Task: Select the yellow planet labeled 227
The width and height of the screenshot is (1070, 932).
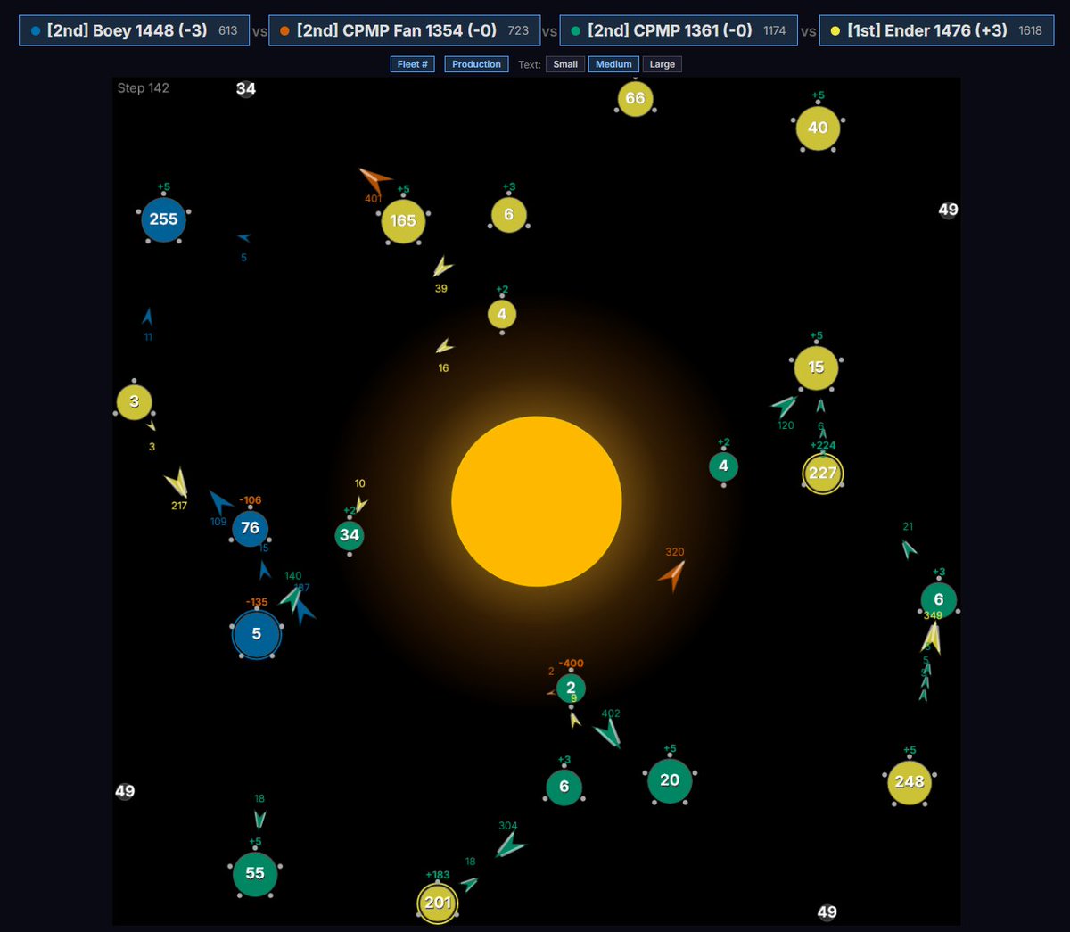Action: click(822, 474)
